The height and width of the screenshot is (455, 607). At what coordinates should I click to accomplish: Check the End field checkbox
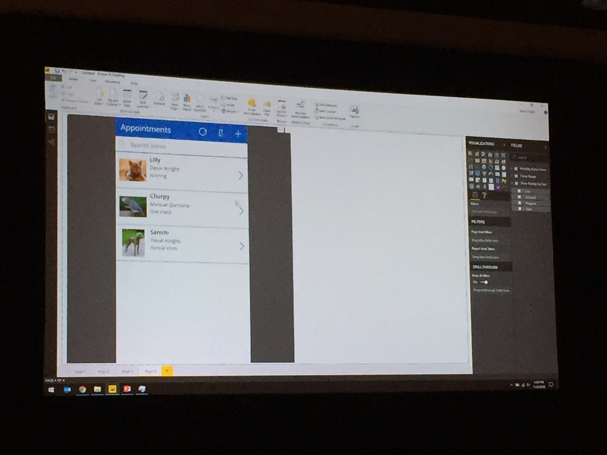(519, 191)
